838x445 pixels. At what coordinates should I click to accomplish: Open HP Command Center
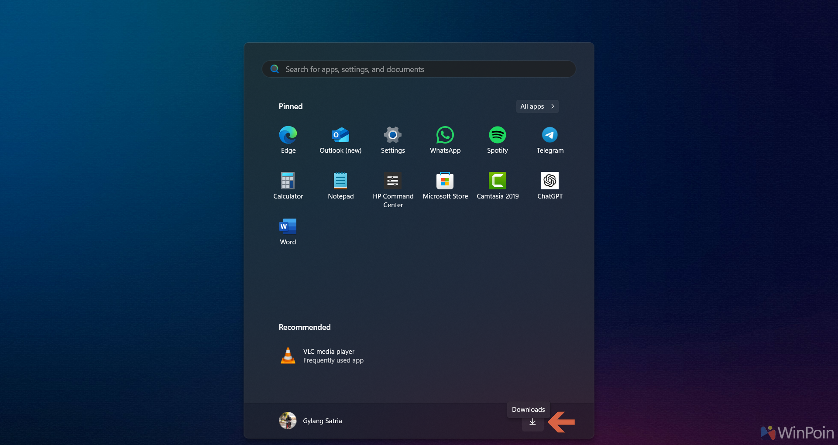[x=393, y=188]
